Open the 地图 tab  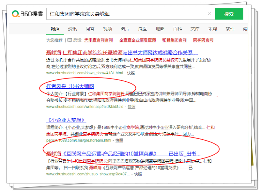[x=160, y=29]
